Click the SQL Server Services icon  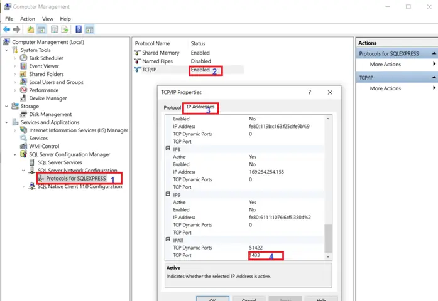click(32, 162)
